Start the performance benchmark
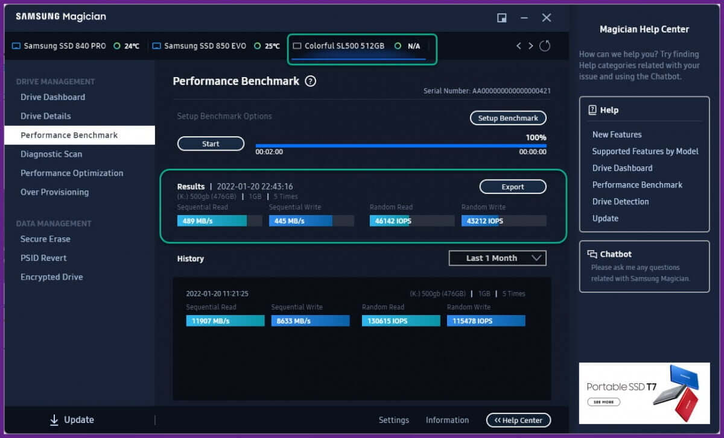Screen dimensions: 724x438 coord(211,144)
